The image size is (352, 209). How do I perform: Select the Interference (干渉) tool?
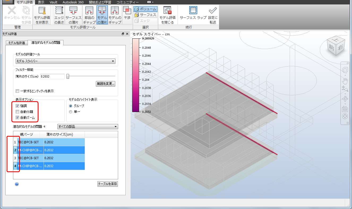127,13
